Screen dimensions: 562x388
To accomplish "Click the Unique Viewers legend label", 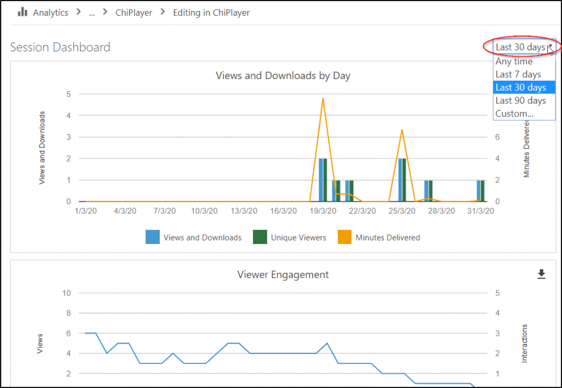I will click(299, 238).
